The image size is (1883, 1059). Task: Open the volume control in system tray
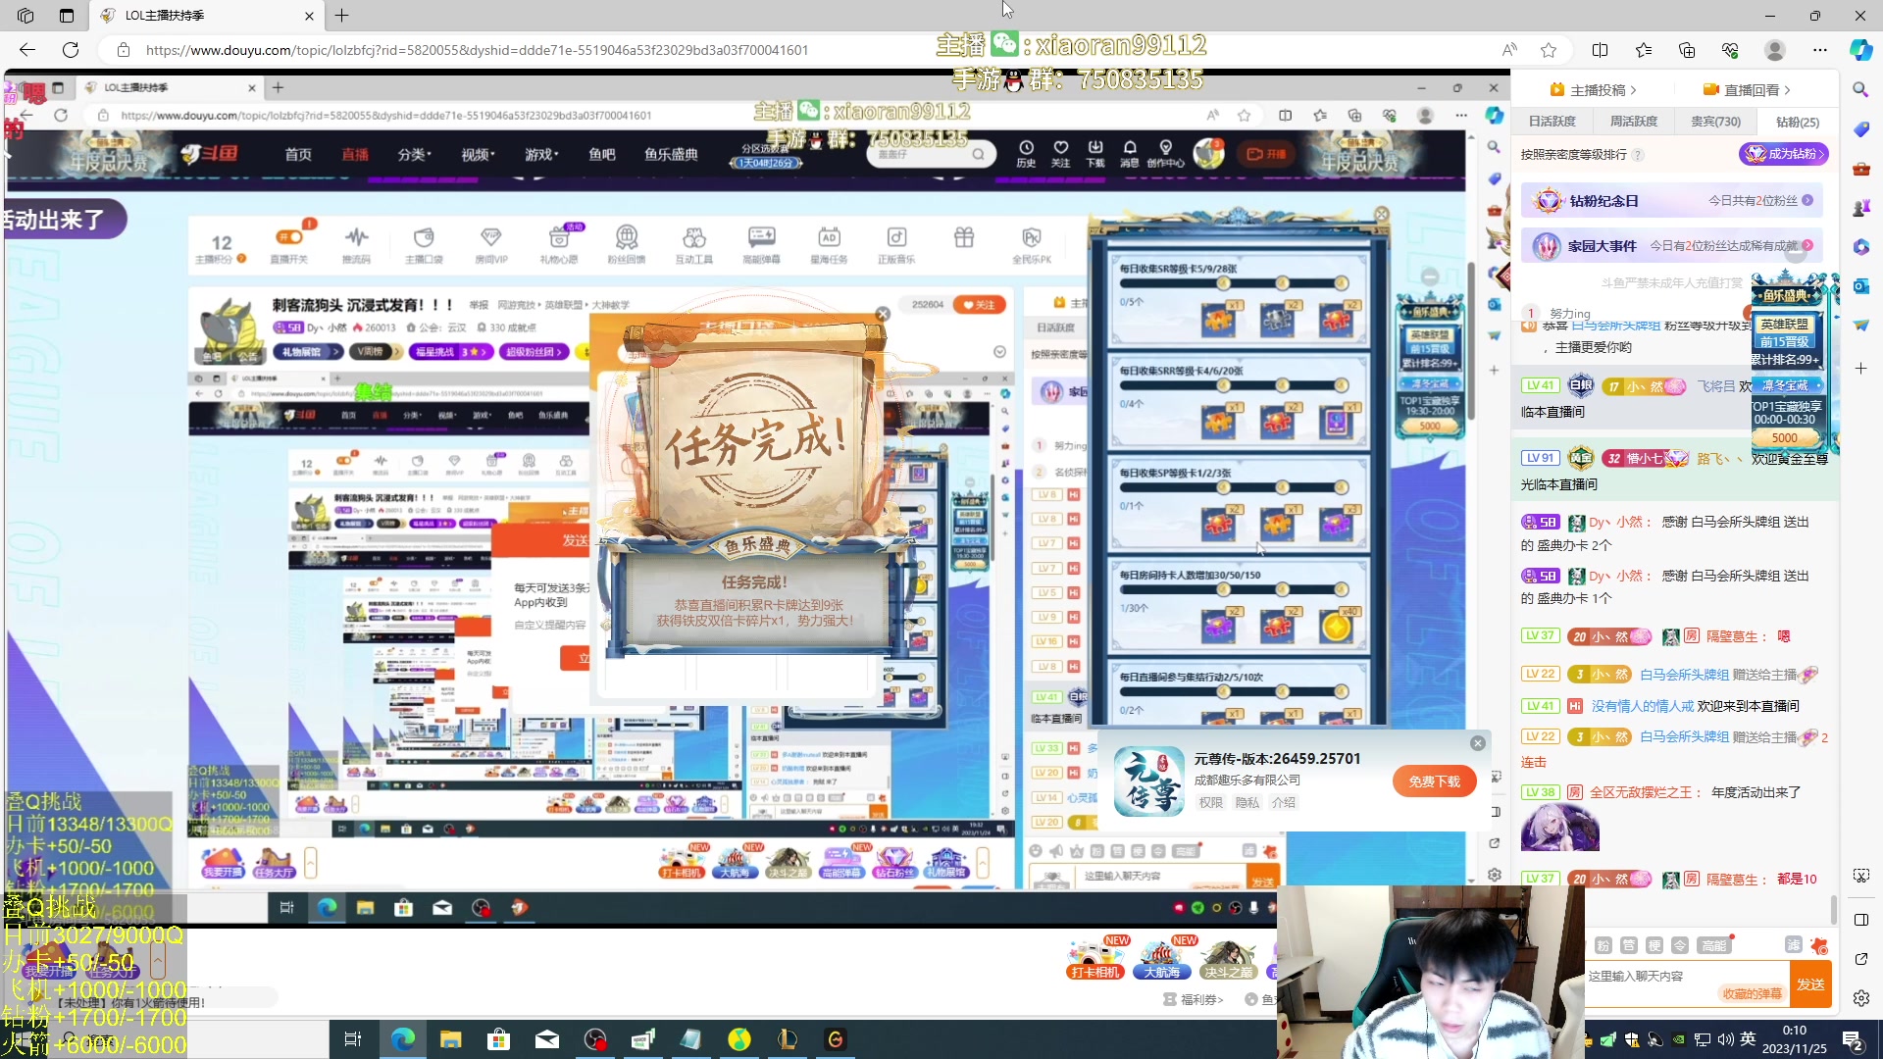pos(1725,1039)
